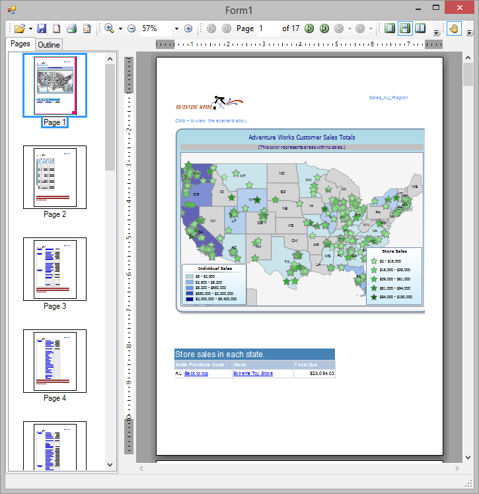
Task: Open the zoom percentage dropdown list
Action: [176, 29]
